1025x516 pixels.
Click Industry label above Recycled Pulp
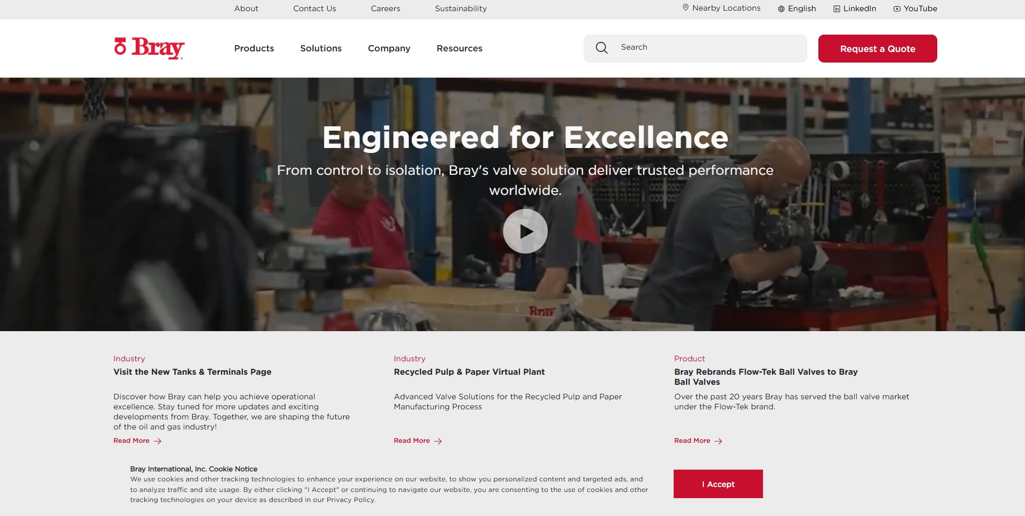click(x=409, y=359)
